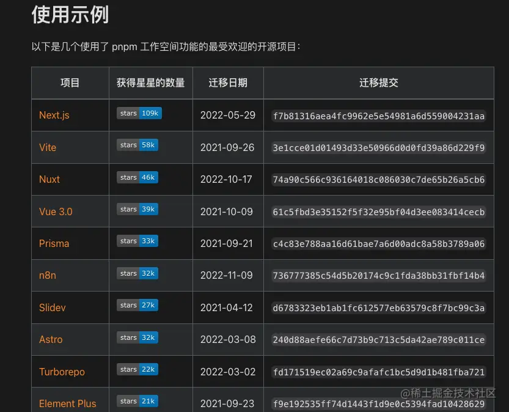
Task: Select commit hash 240d88aefe66c7d73b9c713c5da42ae789c011ce
Action: click(378, 340)
